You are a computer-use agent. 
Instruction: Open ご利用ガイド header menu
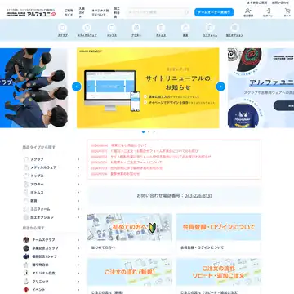coord(69,12)
